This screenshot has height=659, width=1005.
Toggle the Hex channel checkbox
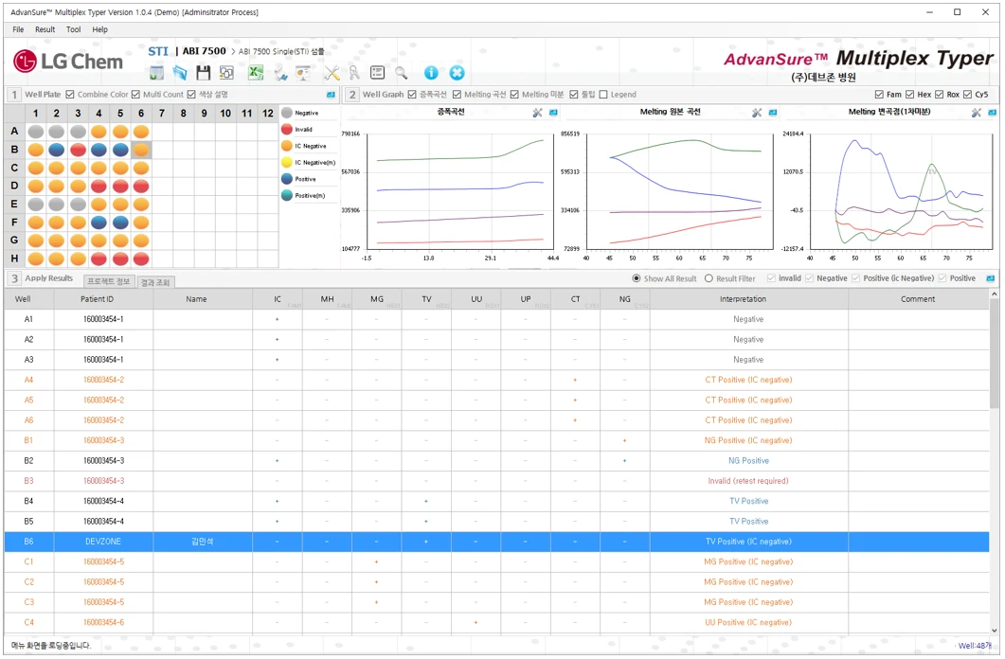click(909, 95)
